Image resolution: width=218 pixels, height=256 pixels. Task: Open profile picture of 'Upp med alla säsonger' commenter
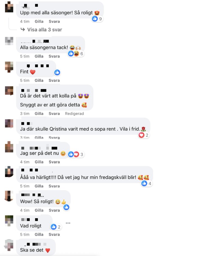coord(9,7)
